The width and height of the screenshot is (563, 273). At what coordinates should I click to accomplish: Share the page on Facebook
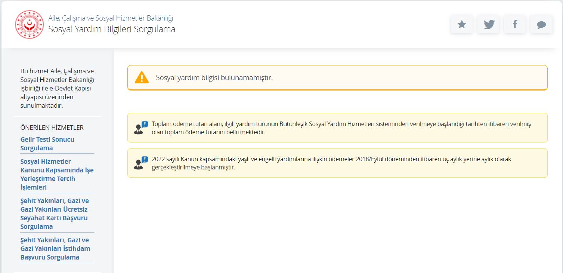pyautogui.click(x=515, y=25)
